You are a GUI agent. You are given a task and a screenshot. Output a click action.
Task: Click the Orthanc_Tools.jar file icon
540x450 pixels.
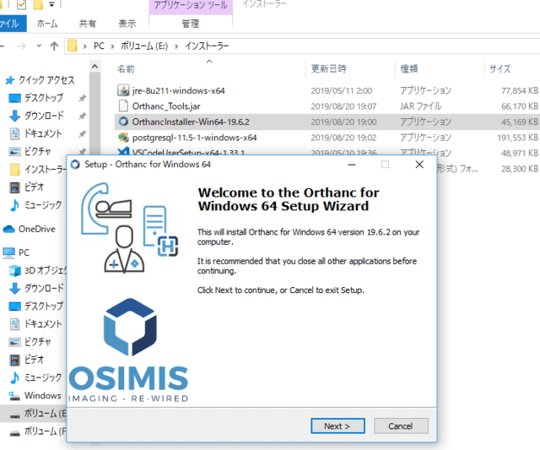[x=123, y=106]
